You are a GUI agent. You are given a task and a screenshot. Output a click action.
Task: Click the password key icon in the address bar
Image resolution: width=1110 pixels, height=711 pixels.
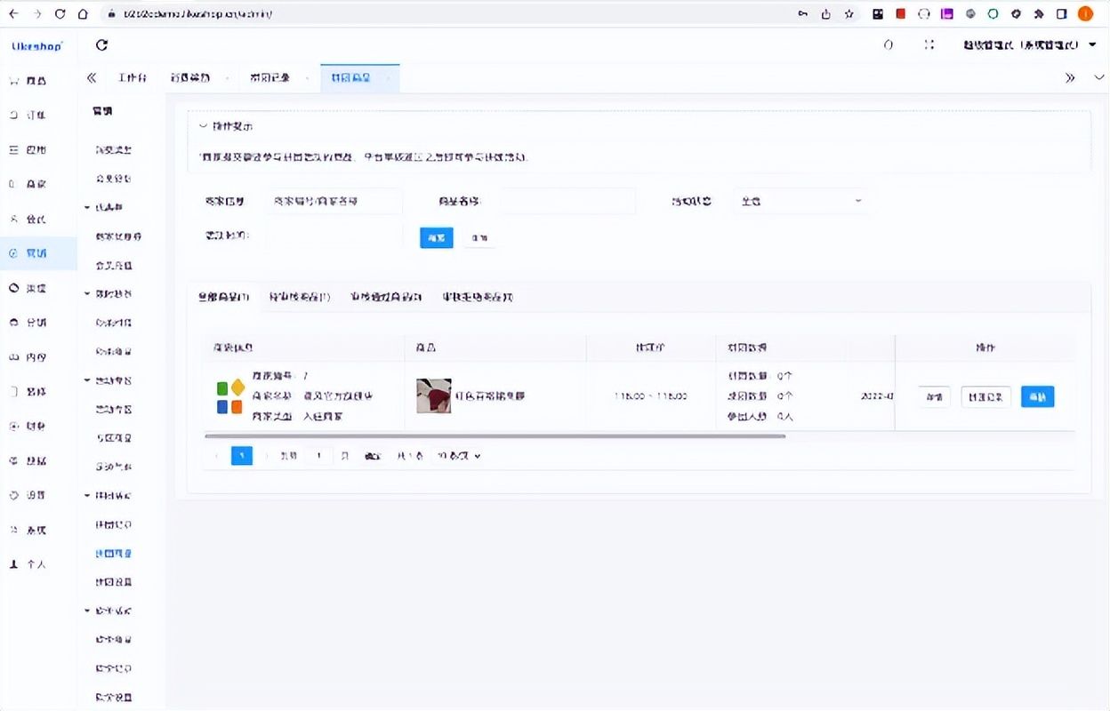pos(803,13)
